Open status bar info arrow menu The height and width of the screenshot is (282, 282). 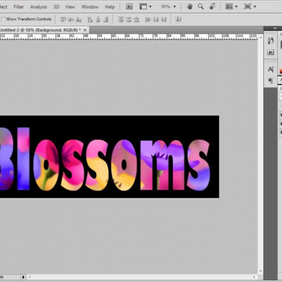(x=23, y=277)
